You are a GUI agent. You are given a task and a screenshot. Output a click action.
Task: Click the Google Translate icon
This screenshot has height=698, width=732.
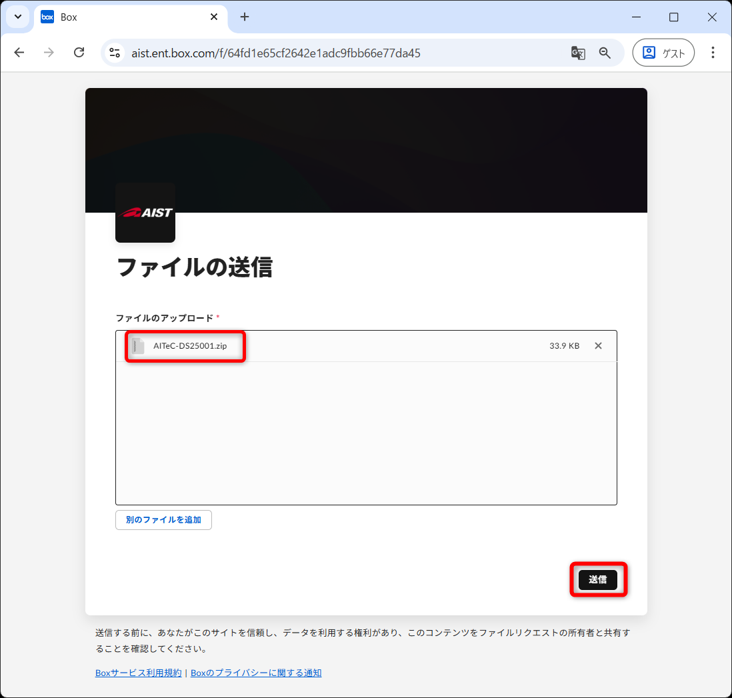577,53
